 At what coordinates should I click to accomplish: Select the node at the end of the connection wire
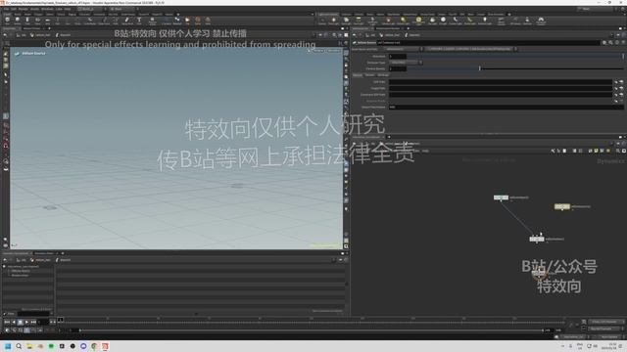[537, 239]
